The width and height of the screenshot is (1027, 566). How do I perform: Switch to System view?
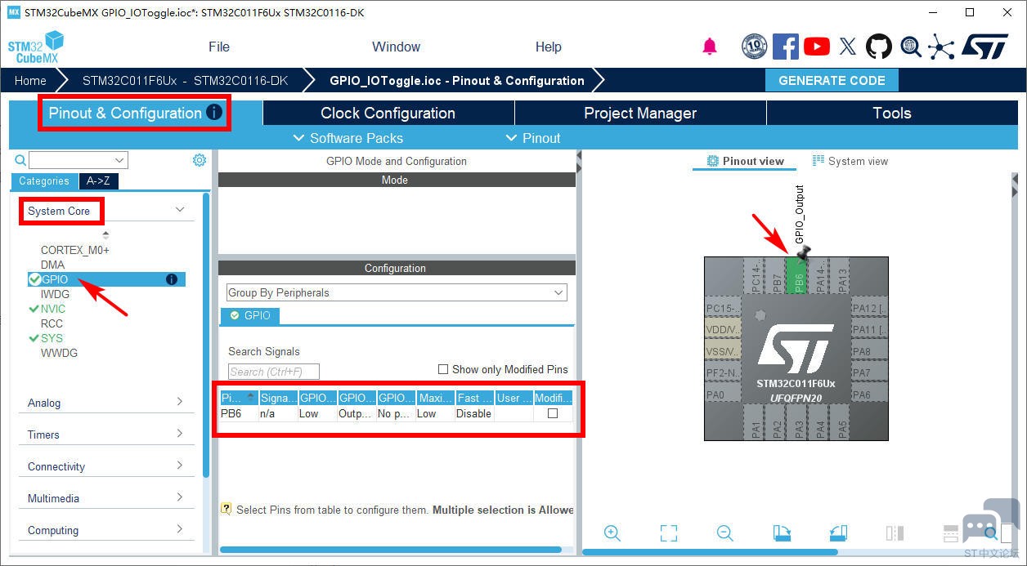850,161
